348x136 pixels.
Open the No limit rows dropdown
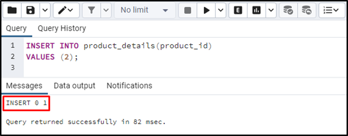point(145,10)
